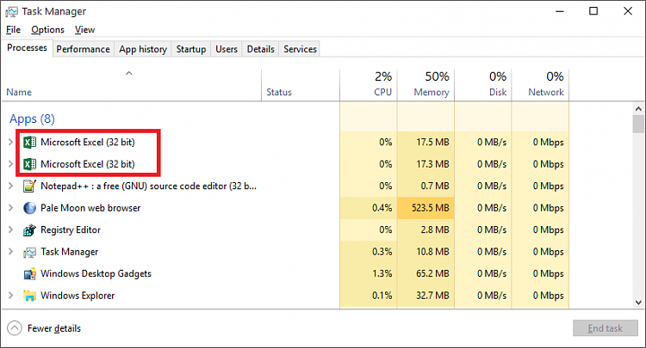
Task: Click the scrollbar down arrow
Action: [638, 302]
